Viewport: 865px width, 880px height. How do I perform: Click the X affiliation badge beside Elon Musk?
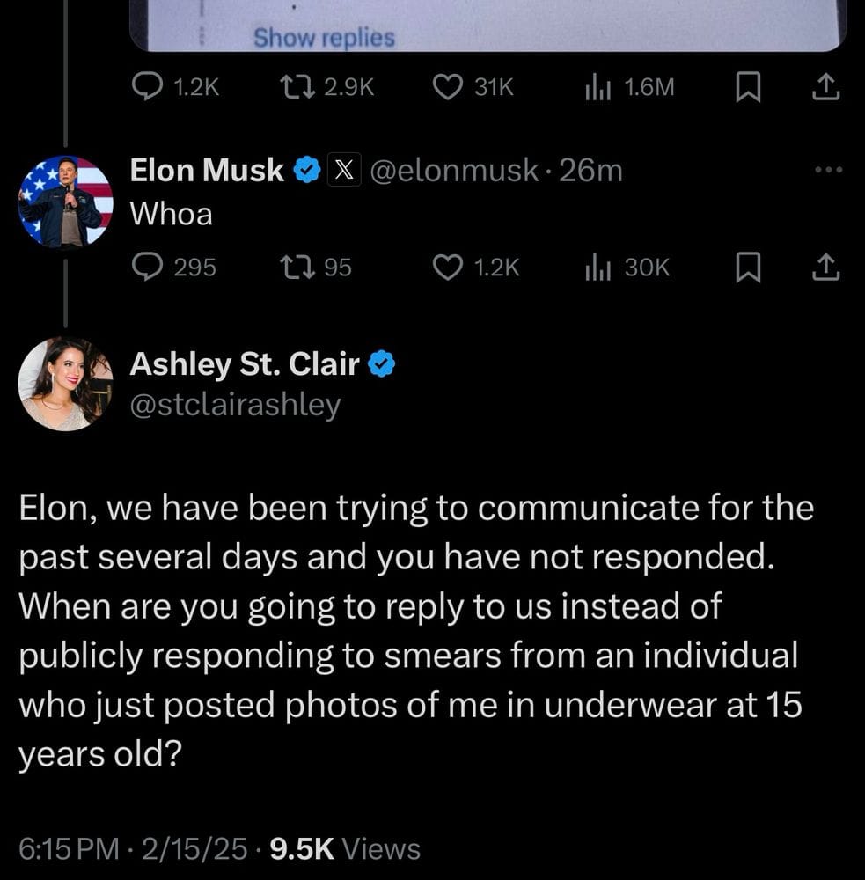344,170
